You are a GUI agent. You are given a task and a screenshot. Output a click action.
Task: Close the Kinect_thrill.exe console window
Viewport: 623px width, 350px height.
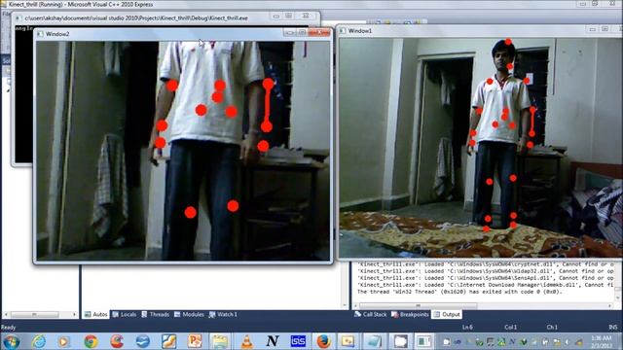point(306,16)
